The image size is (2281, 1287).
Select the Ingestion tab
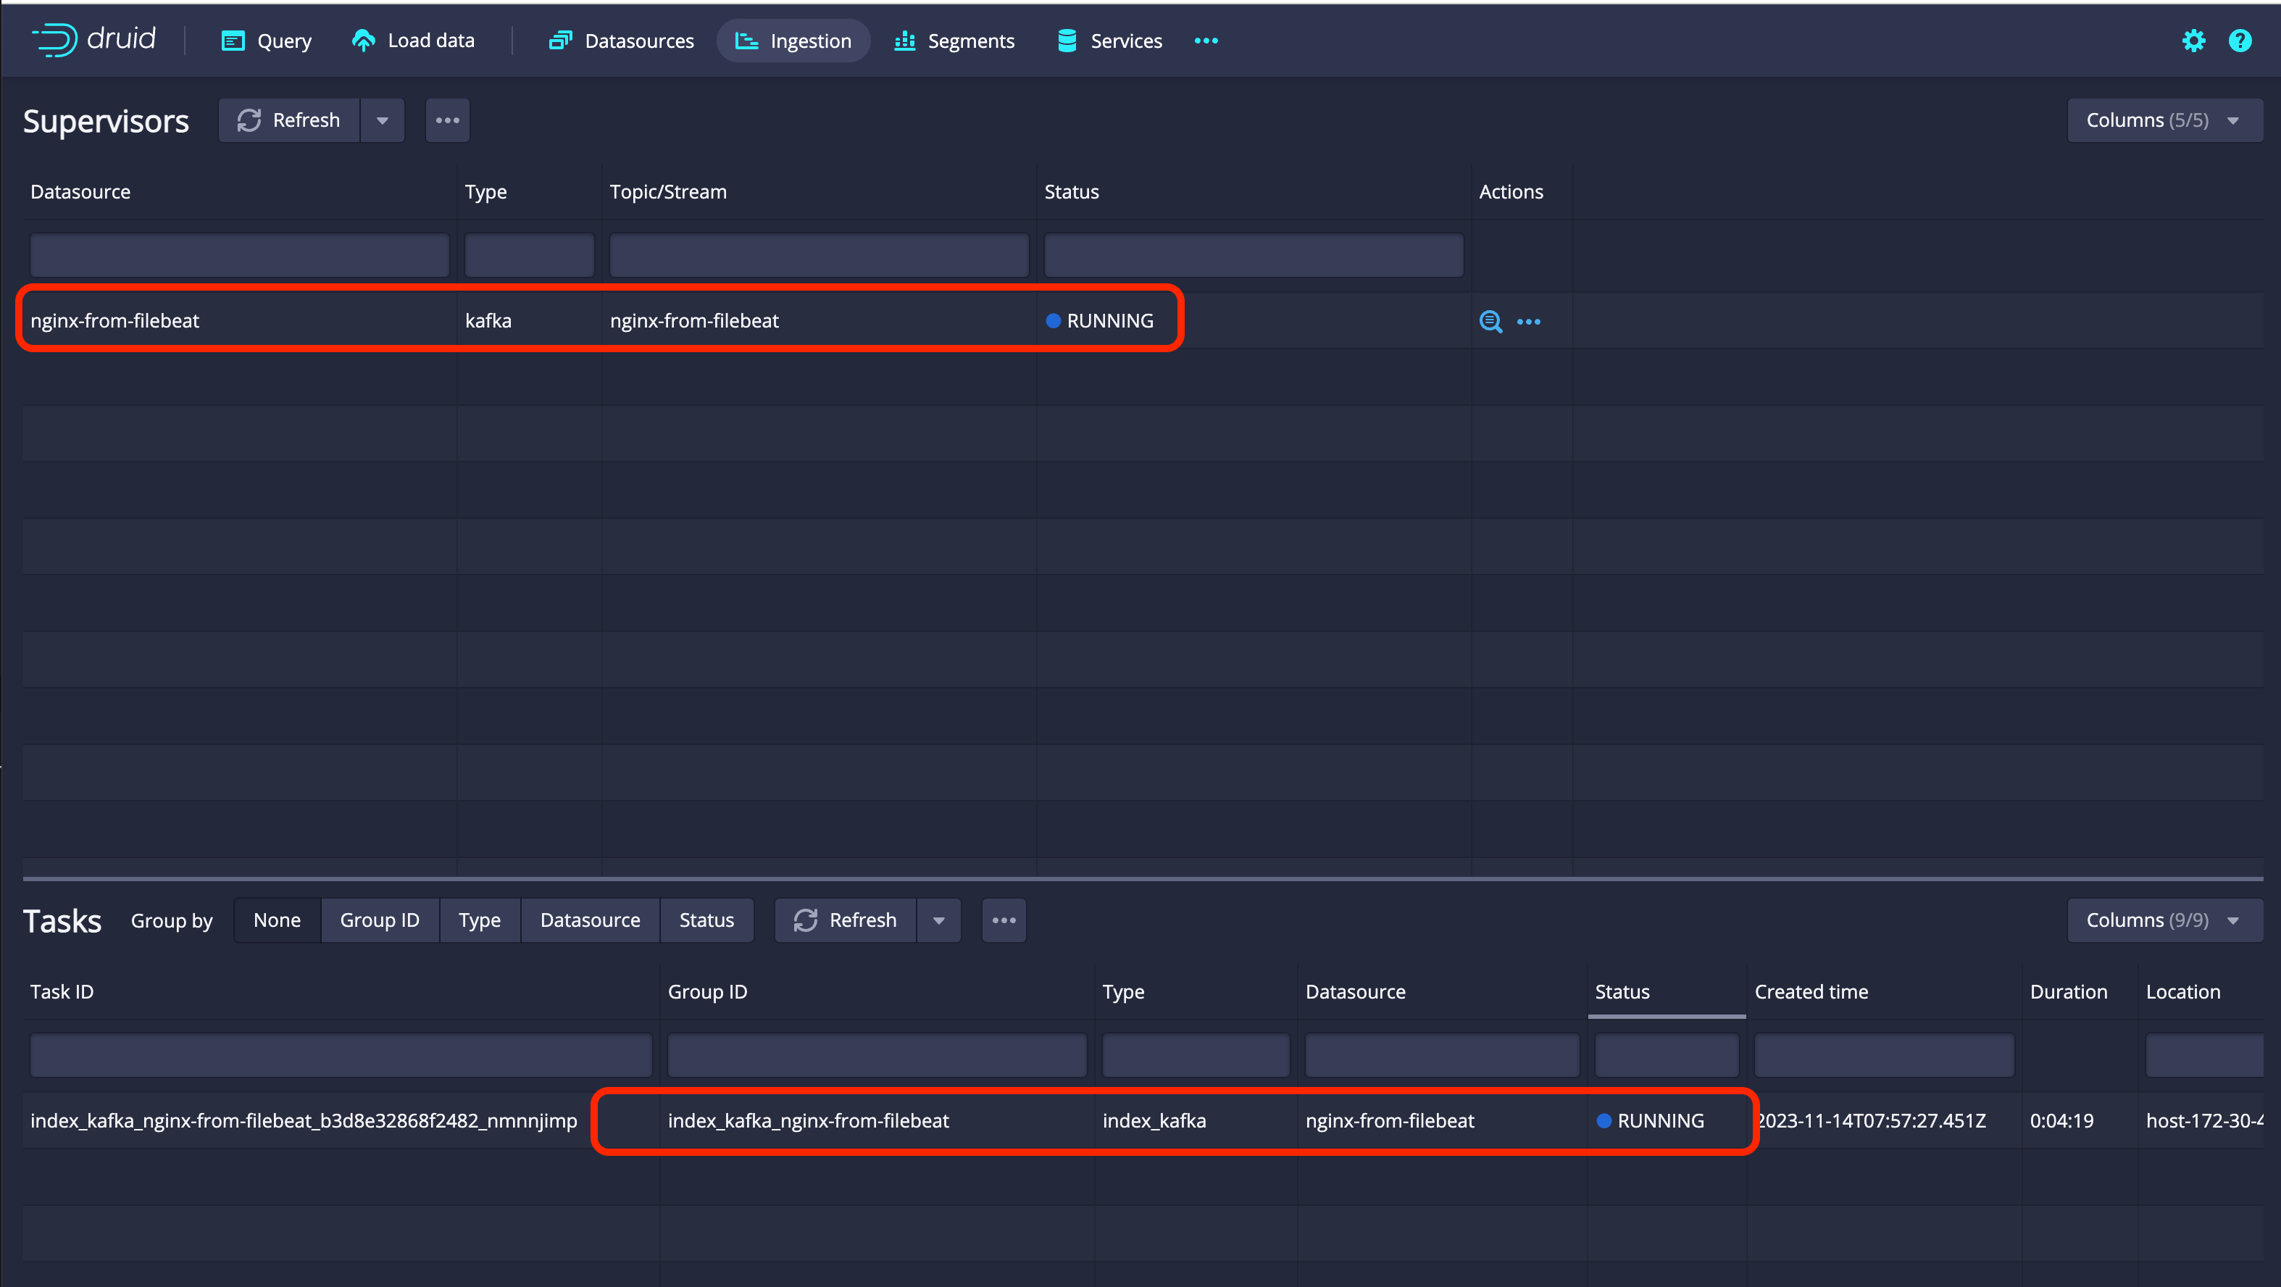[x=793, y=41]
